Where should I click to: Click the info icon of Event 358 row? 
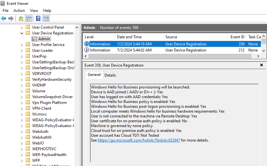pyautogui.click(x=86, y=44)
